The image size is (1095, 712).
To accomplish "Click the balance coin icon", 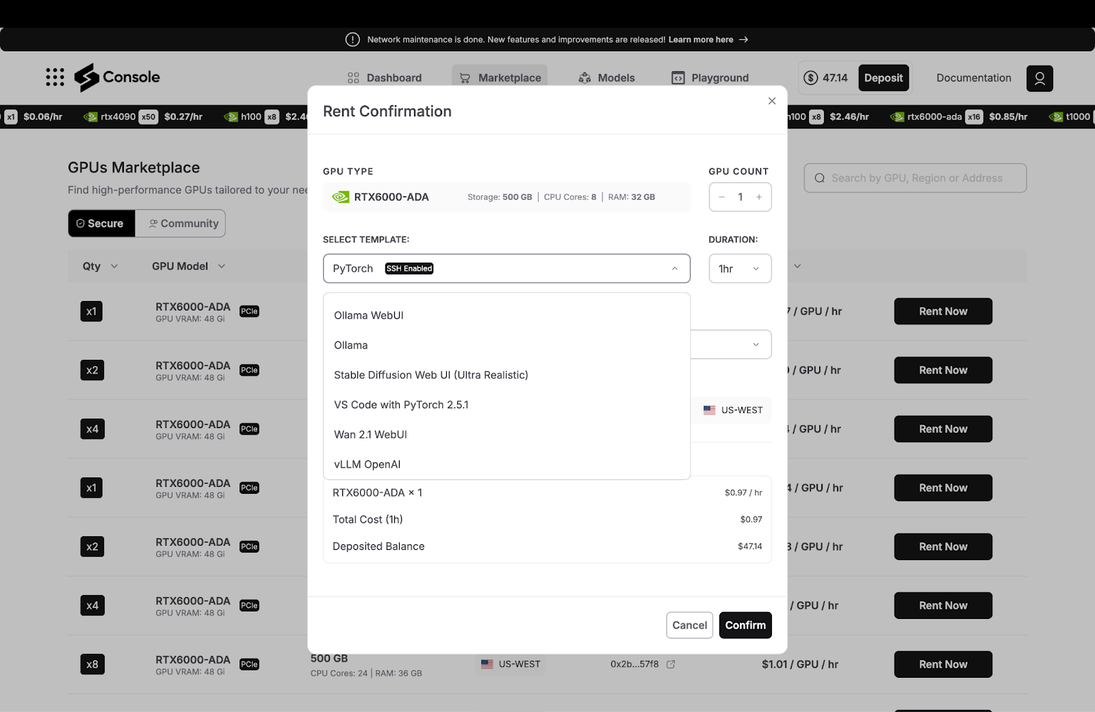I will [811, 78].
